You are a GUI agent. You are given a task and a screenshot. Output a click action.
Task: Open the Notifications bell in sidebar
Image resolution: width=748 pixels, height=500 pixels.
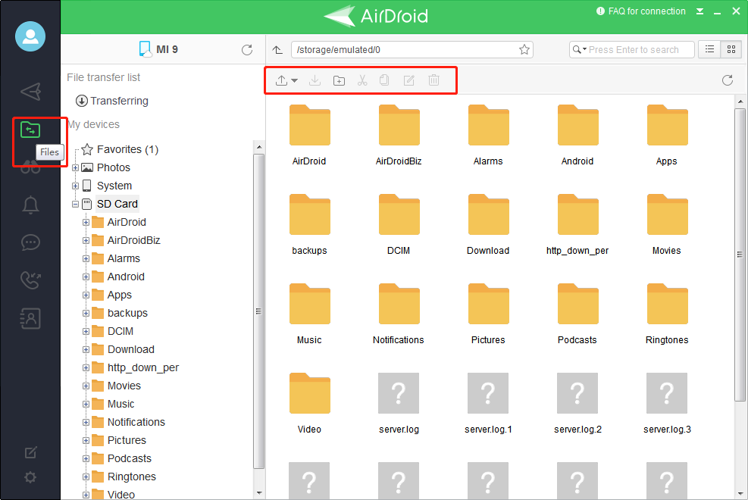30,205
